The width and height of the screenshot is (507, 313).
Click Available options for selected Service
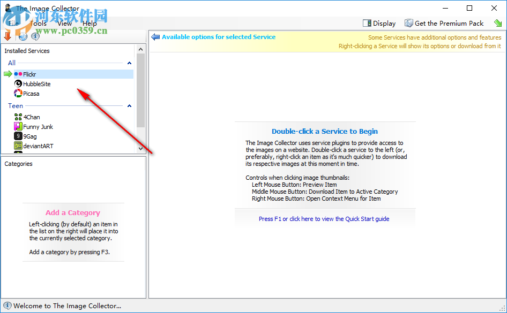[x=219, y=37]
